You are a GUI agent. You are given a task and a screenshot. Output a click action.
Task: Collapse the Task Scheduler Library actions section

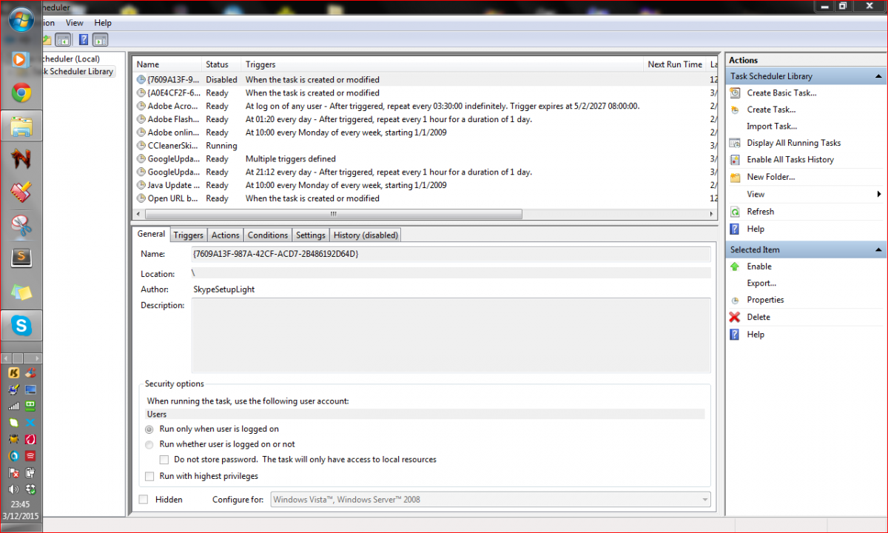pos(878,76)
